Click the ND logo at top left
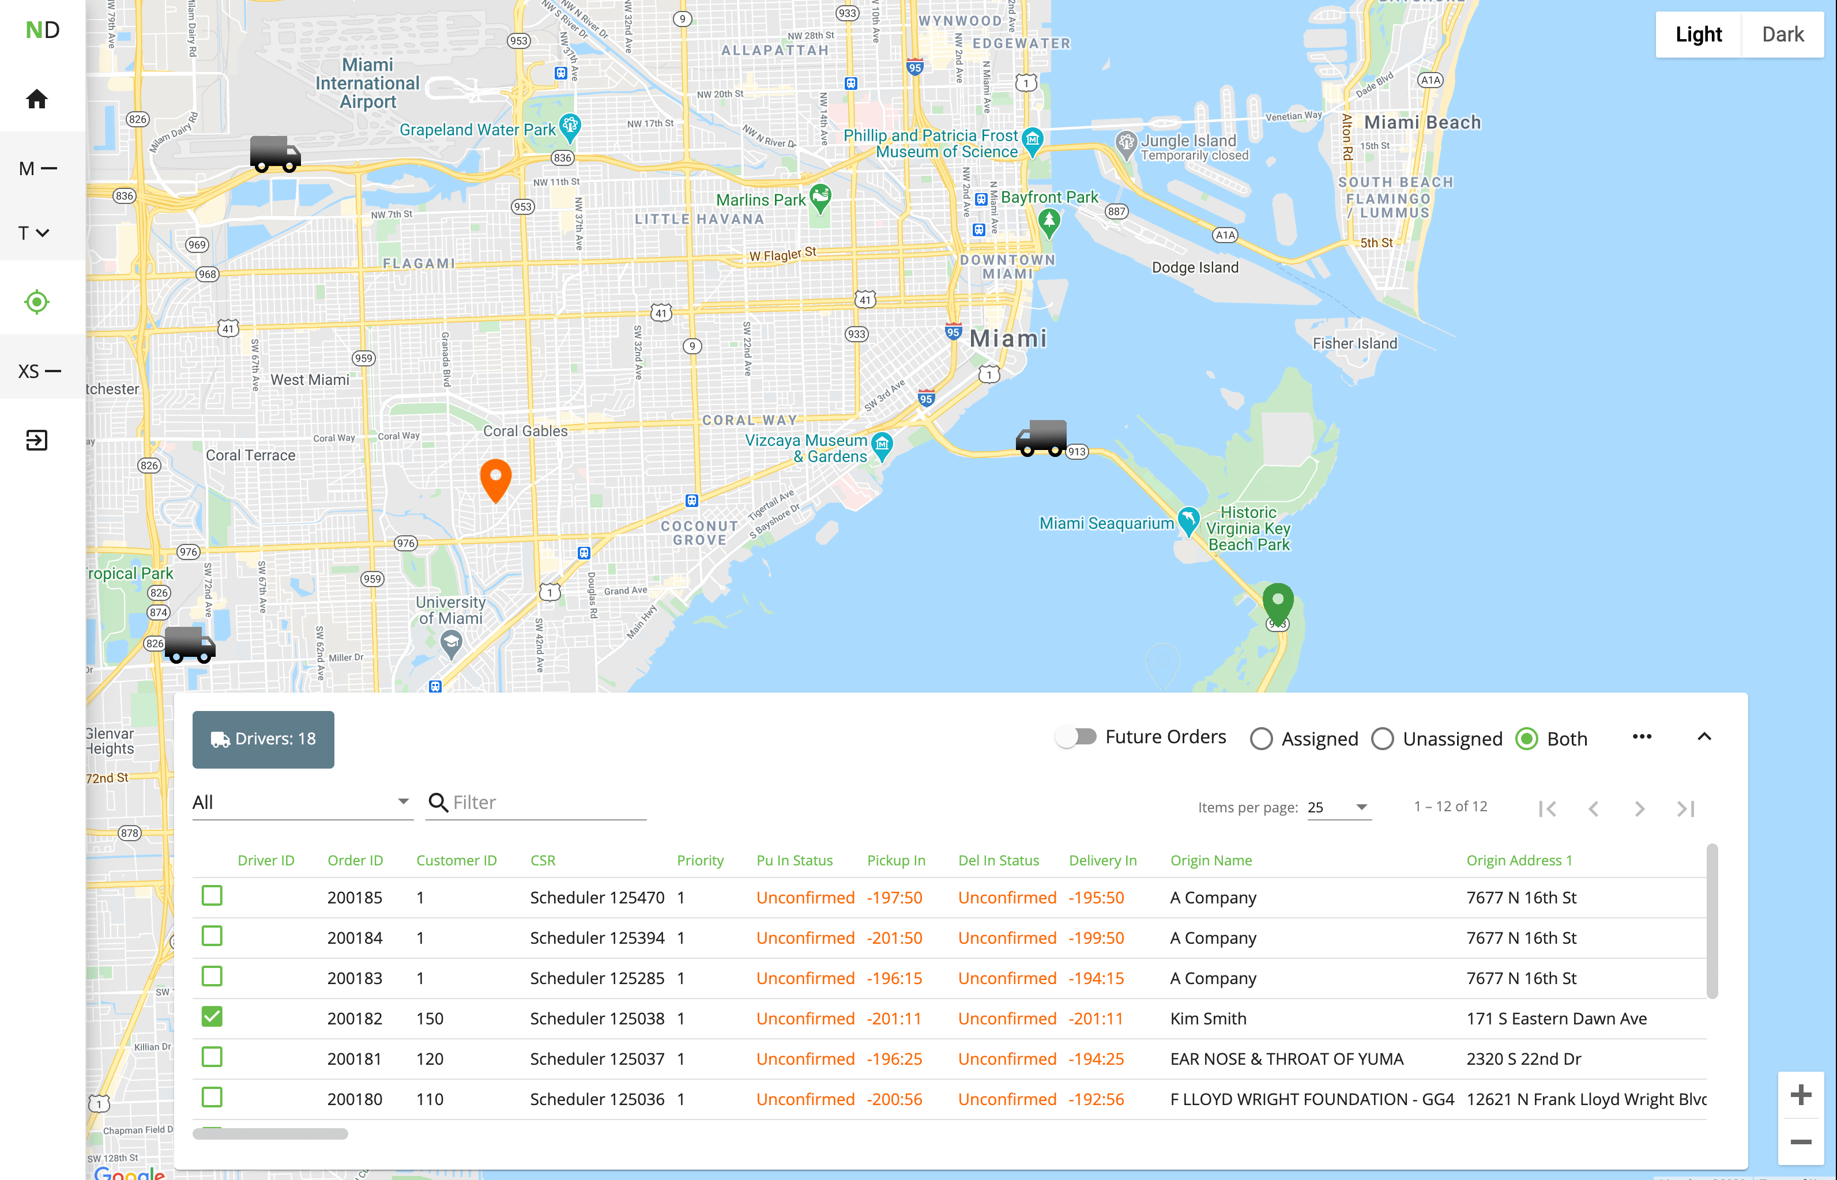The image size is (1837, 1180). [x=42, y=29]
